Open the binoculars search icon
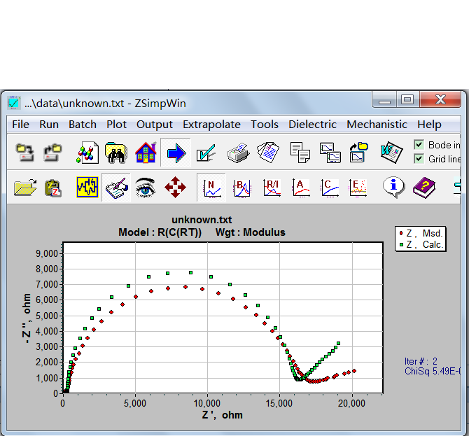Image resolution: width=469 pixels, height=436 pixels. point(116,153)
